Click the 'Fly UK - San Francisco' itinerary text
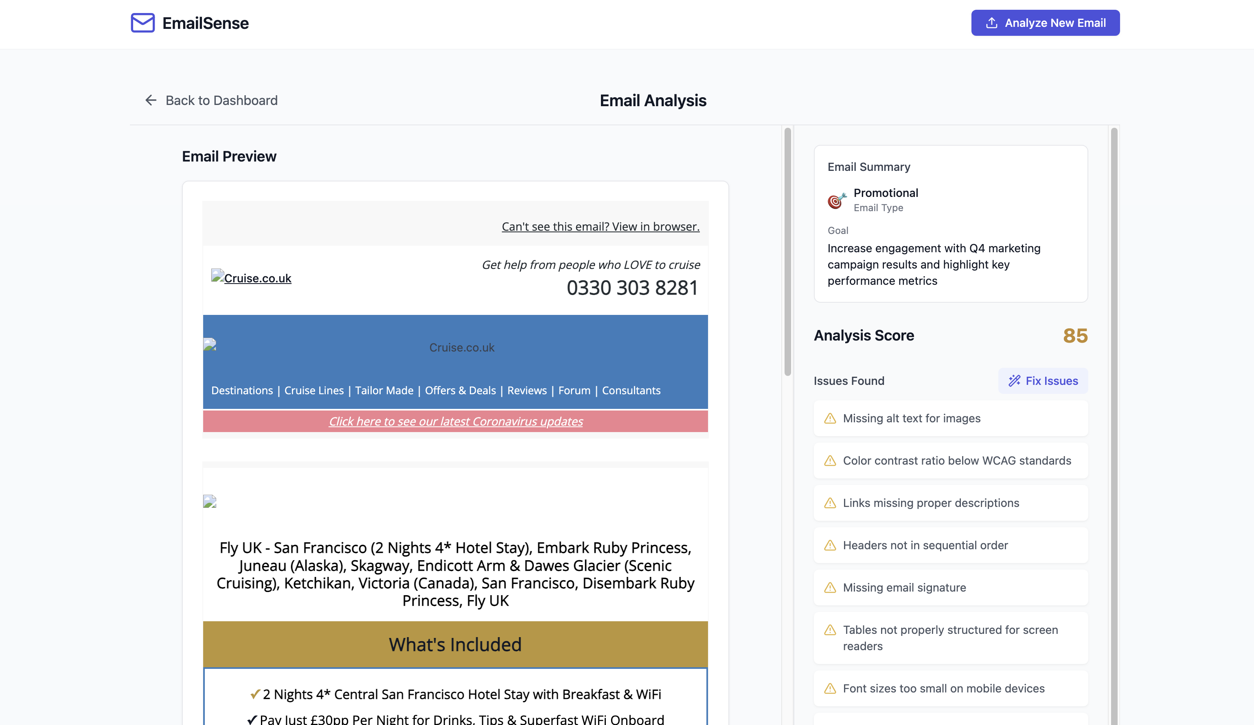The image size is (1254, 725). [455, 574]
